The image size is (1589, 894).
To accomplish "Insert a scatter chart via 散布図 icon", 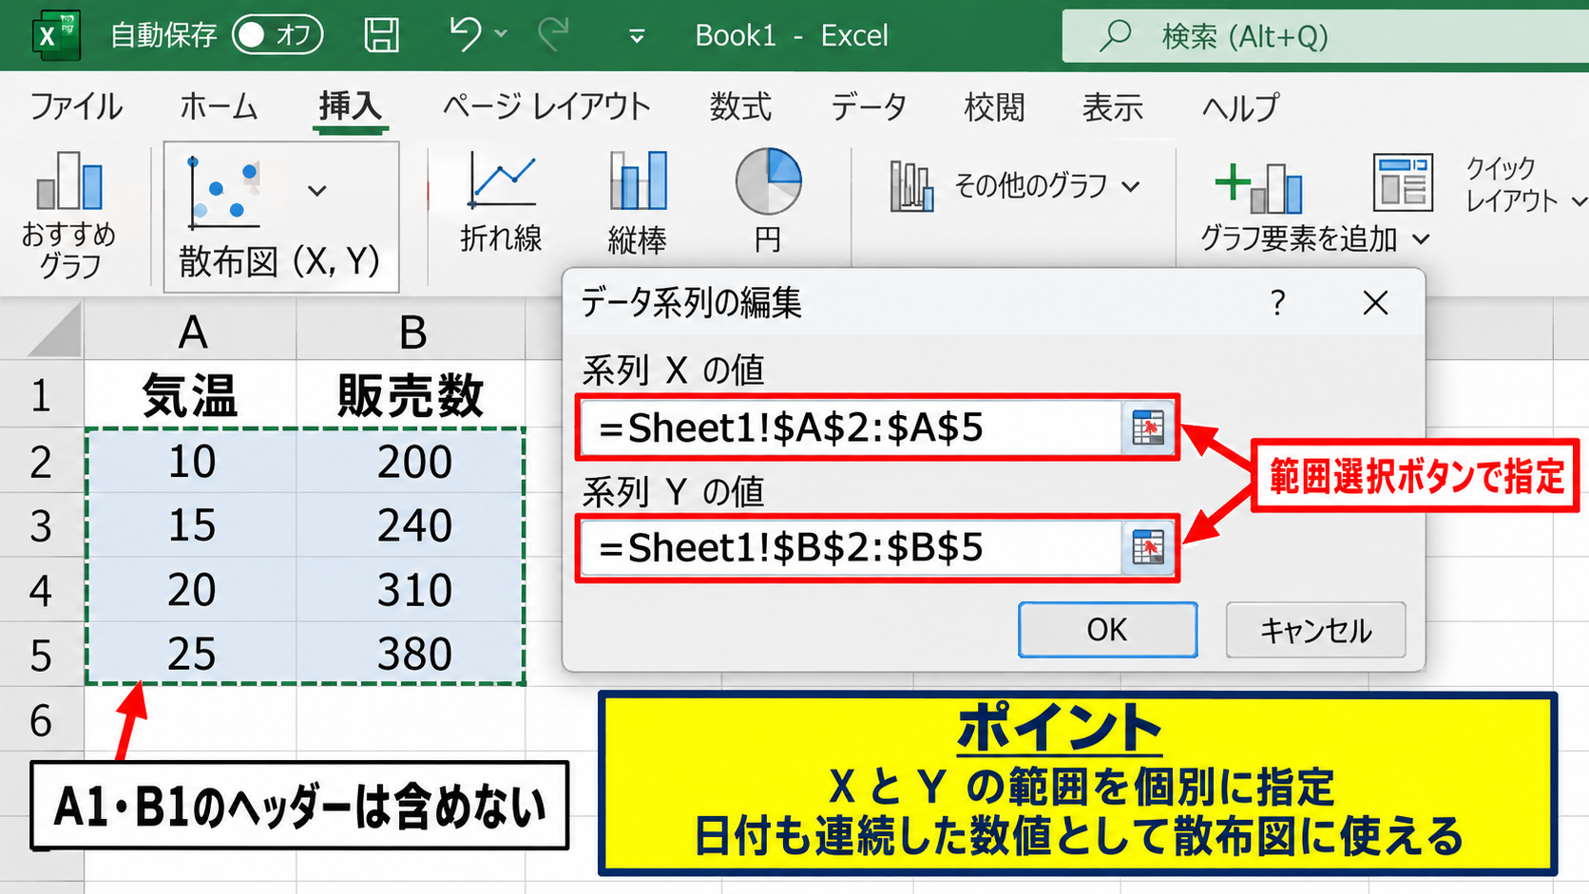I will 224,193.
